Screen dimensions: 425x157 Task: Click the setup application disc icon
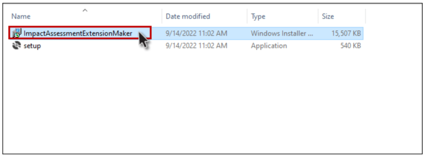[x=16, y=45]
